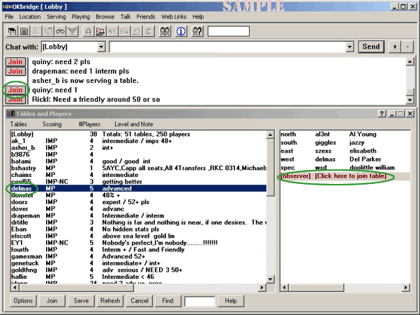The image size is (420, 315).
Task: Click the spectacles toolbar icon
Action: [60, 31]
